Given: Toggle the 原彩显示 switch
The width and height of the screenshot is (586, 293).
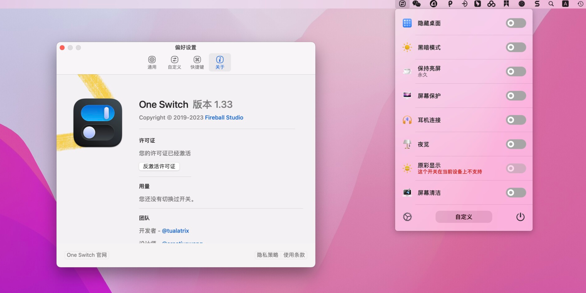Looking at the screenshot, I should [x=516, y=168].
